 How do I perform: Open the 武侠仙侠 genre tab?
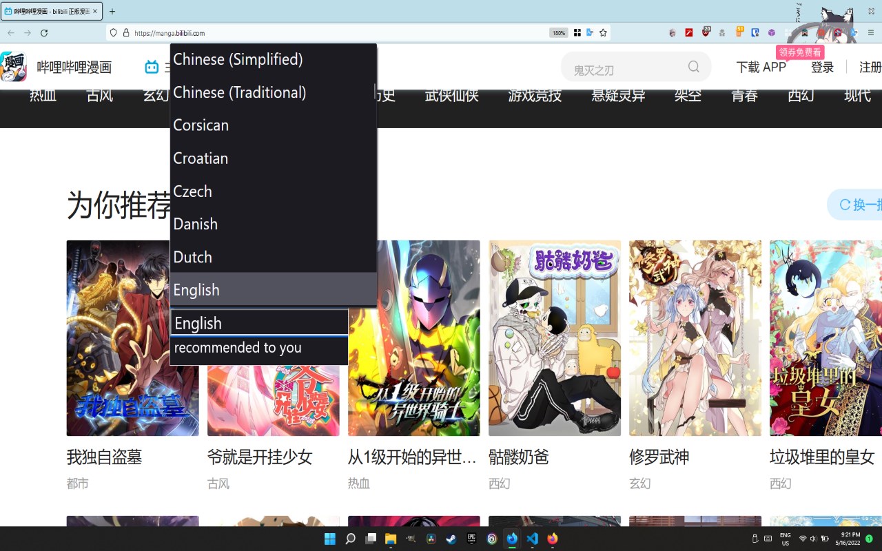[x=452, y=96]
